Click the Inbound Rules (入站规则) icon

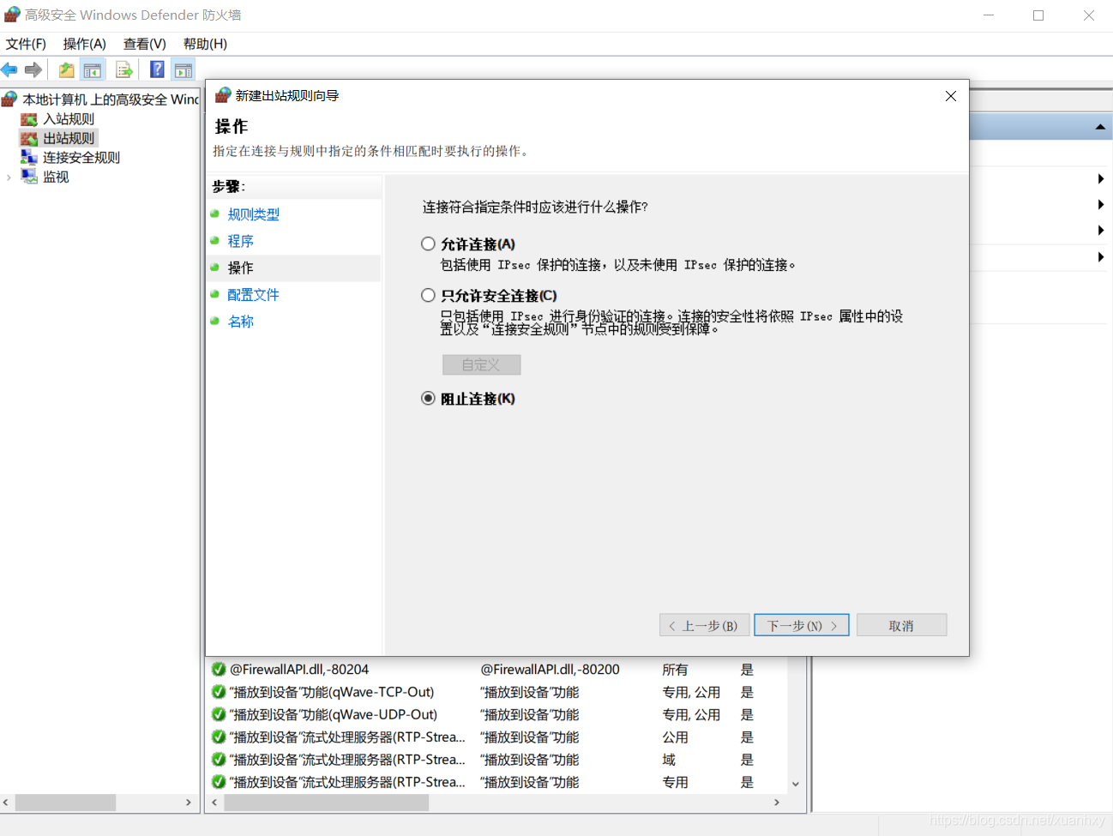pos(29,119)
